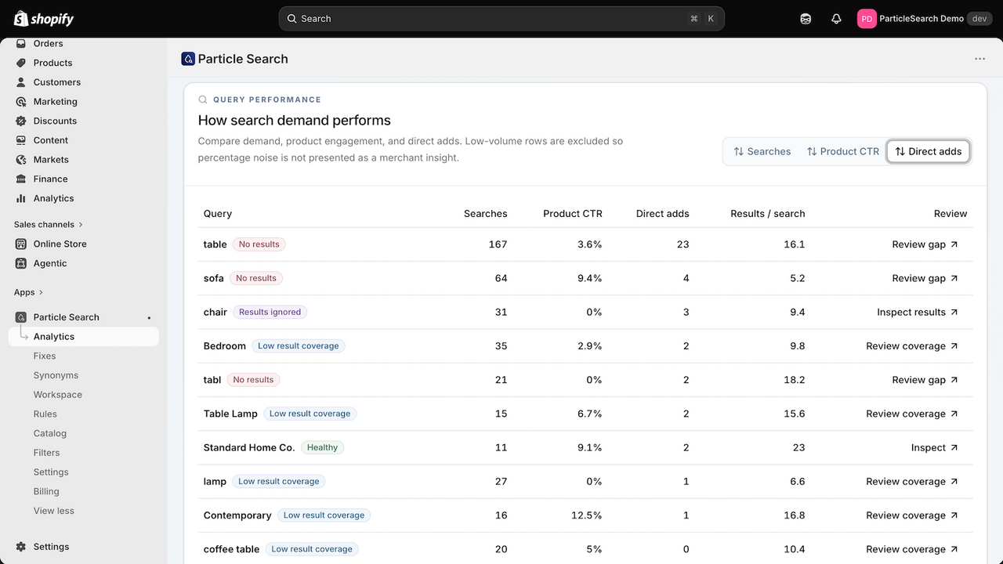The height and width of the screenshot is (564, 1003).
Task: Click the Markets globe icon
Action: click(21, 160)
